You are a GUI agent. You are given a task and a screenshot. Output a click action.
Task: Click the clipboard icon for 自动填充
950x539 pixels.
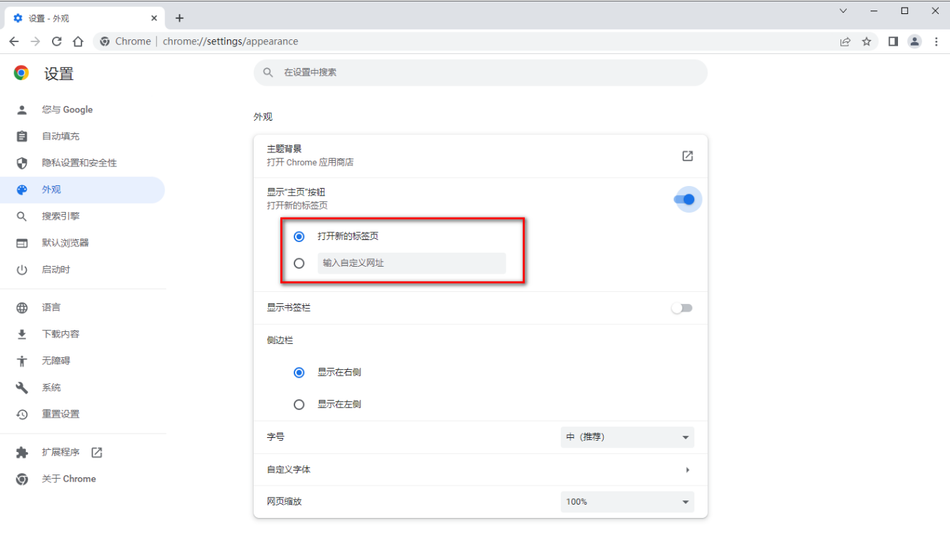point(22,136)
